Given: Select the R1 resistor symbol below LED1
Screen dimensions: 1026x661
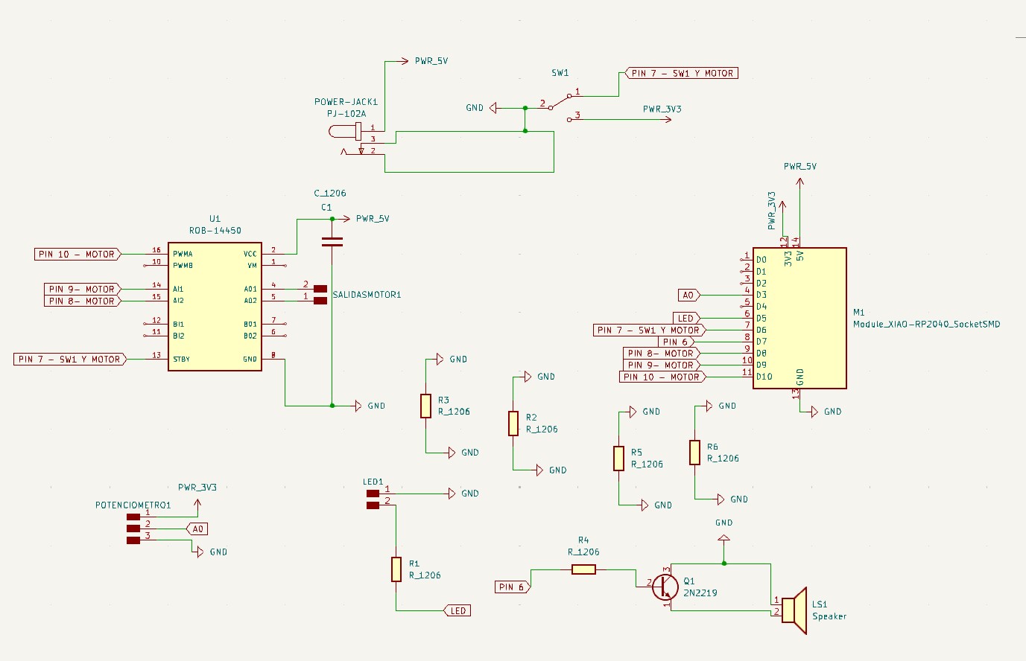Looking at the screenshot, I should 396,569.
